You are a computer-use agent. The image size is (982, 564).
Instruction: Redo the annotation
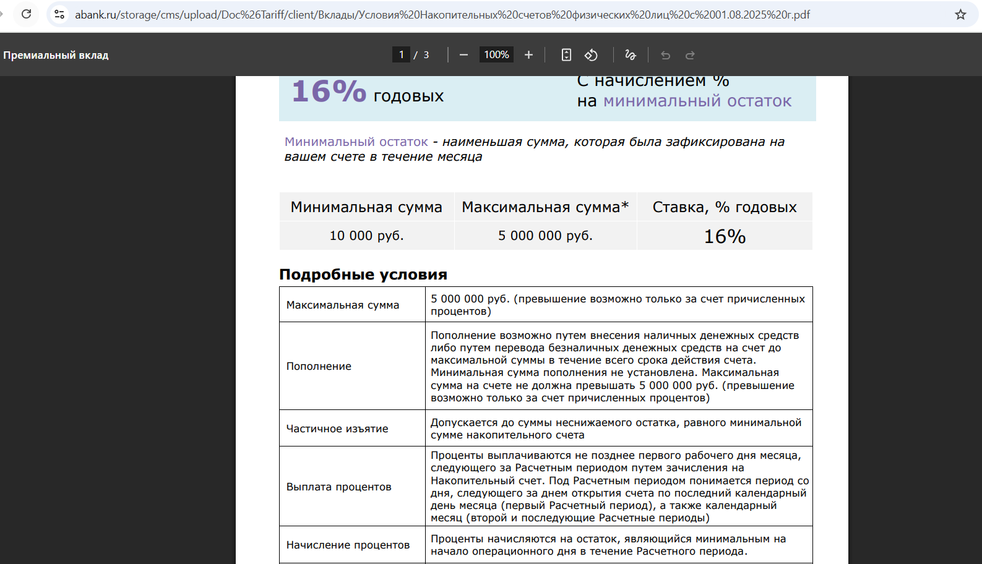[690, 55]
